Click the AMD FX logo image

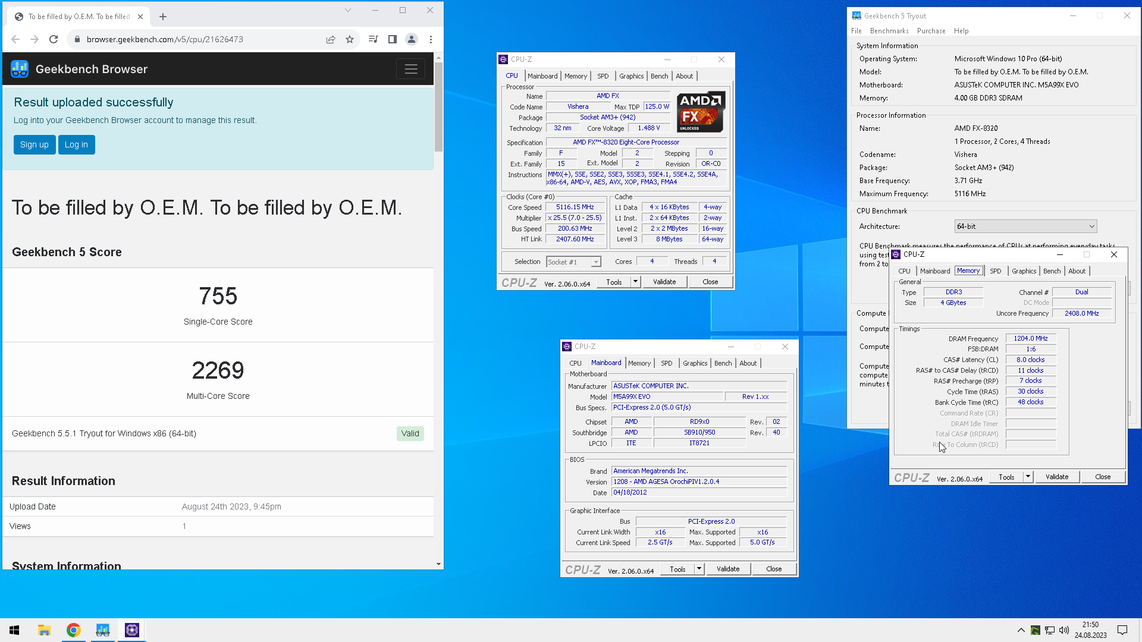(701, 112)
